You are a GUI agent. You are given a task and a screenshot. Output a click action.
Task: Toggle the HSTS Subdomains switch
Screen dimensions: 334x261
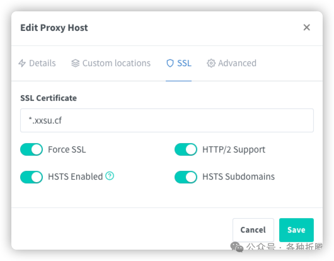tap(186, 177)
